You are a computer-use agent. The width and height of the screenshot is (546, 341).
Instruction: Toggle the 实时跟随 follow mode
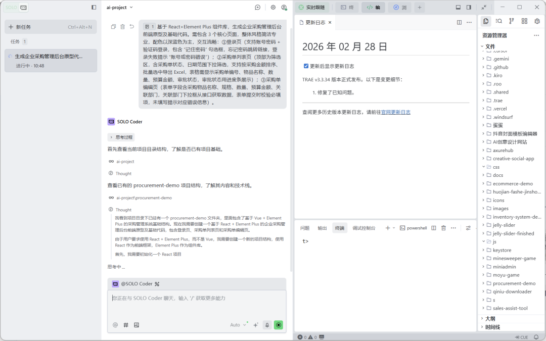tap(313, 7)
